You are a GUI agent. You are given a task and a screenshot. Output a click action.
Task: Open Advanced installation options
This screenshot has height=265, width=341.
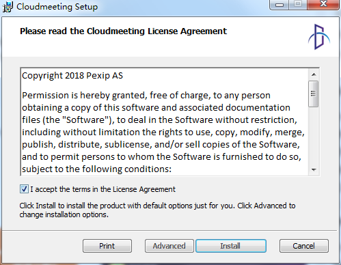pos(169,246)
